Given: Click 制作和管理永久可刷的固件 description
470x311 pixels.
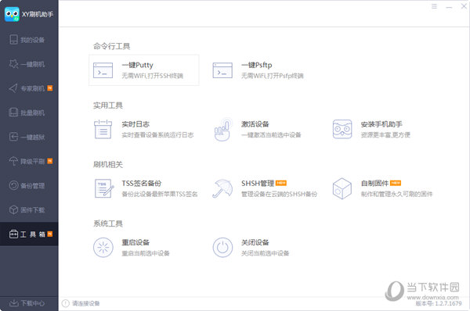Looking at the screenshot, I should pyautogui.click(x=396, y=195).
